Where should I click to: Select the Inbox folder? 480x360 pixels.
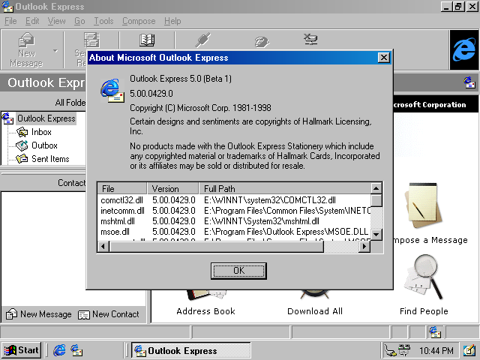pos(41,132)
